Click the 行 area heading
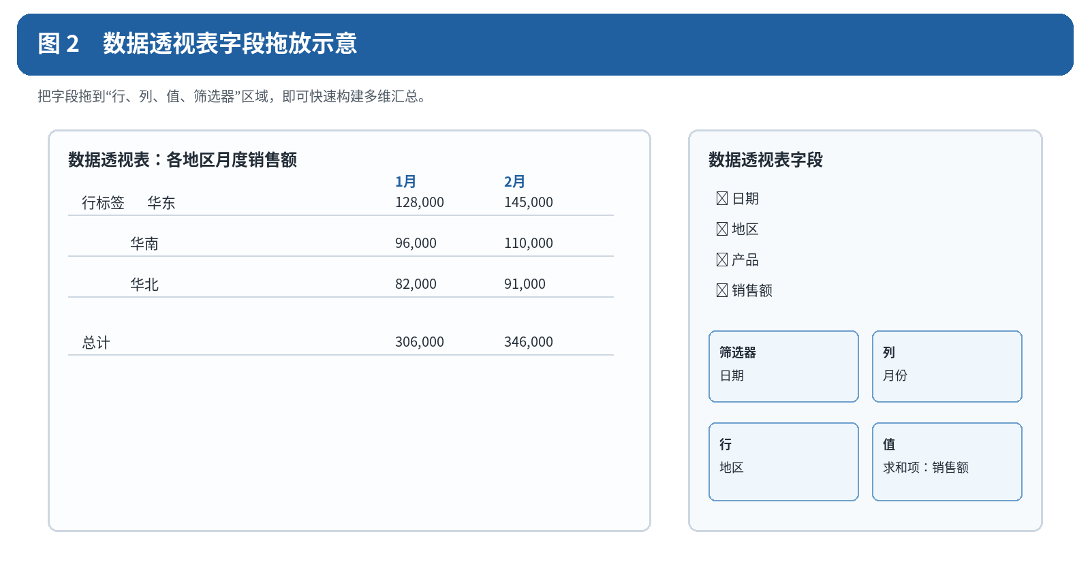 726,444
